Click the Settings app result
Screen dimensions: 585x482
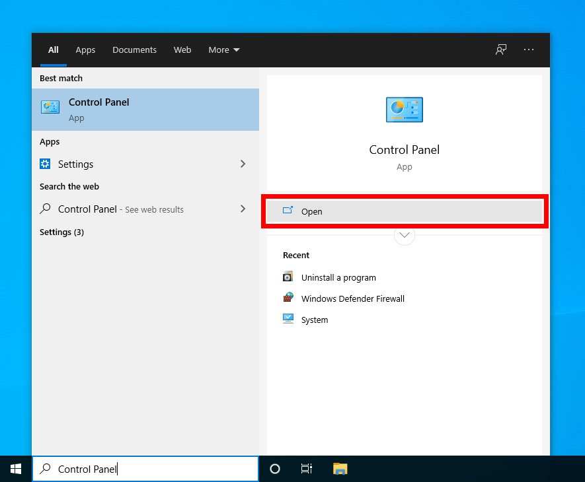[145, 164]
